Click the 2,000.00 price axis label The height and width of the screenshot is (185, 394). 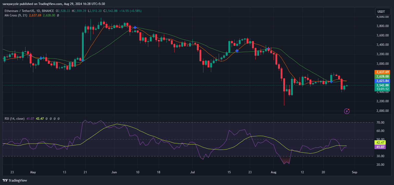(x=382, y=111)
